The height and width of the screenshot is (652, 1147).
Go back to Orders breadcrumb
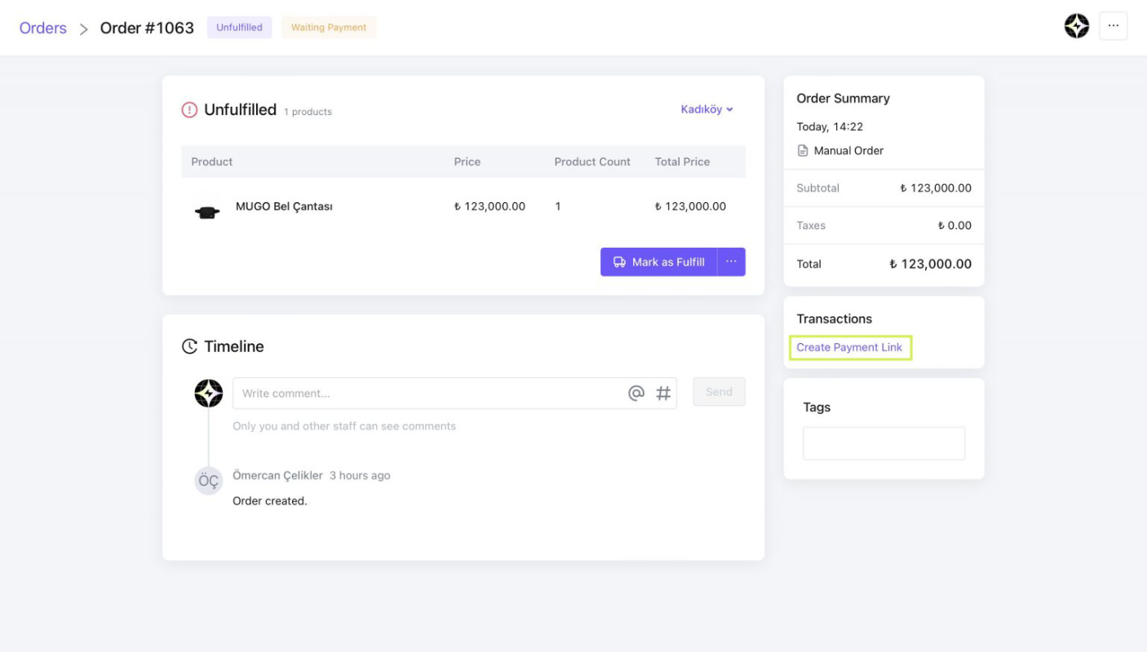[43, 28]
